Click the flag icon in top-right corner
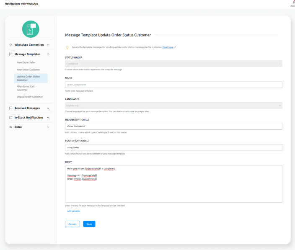Viewport: 295px width, 250px height. point(292,3)
